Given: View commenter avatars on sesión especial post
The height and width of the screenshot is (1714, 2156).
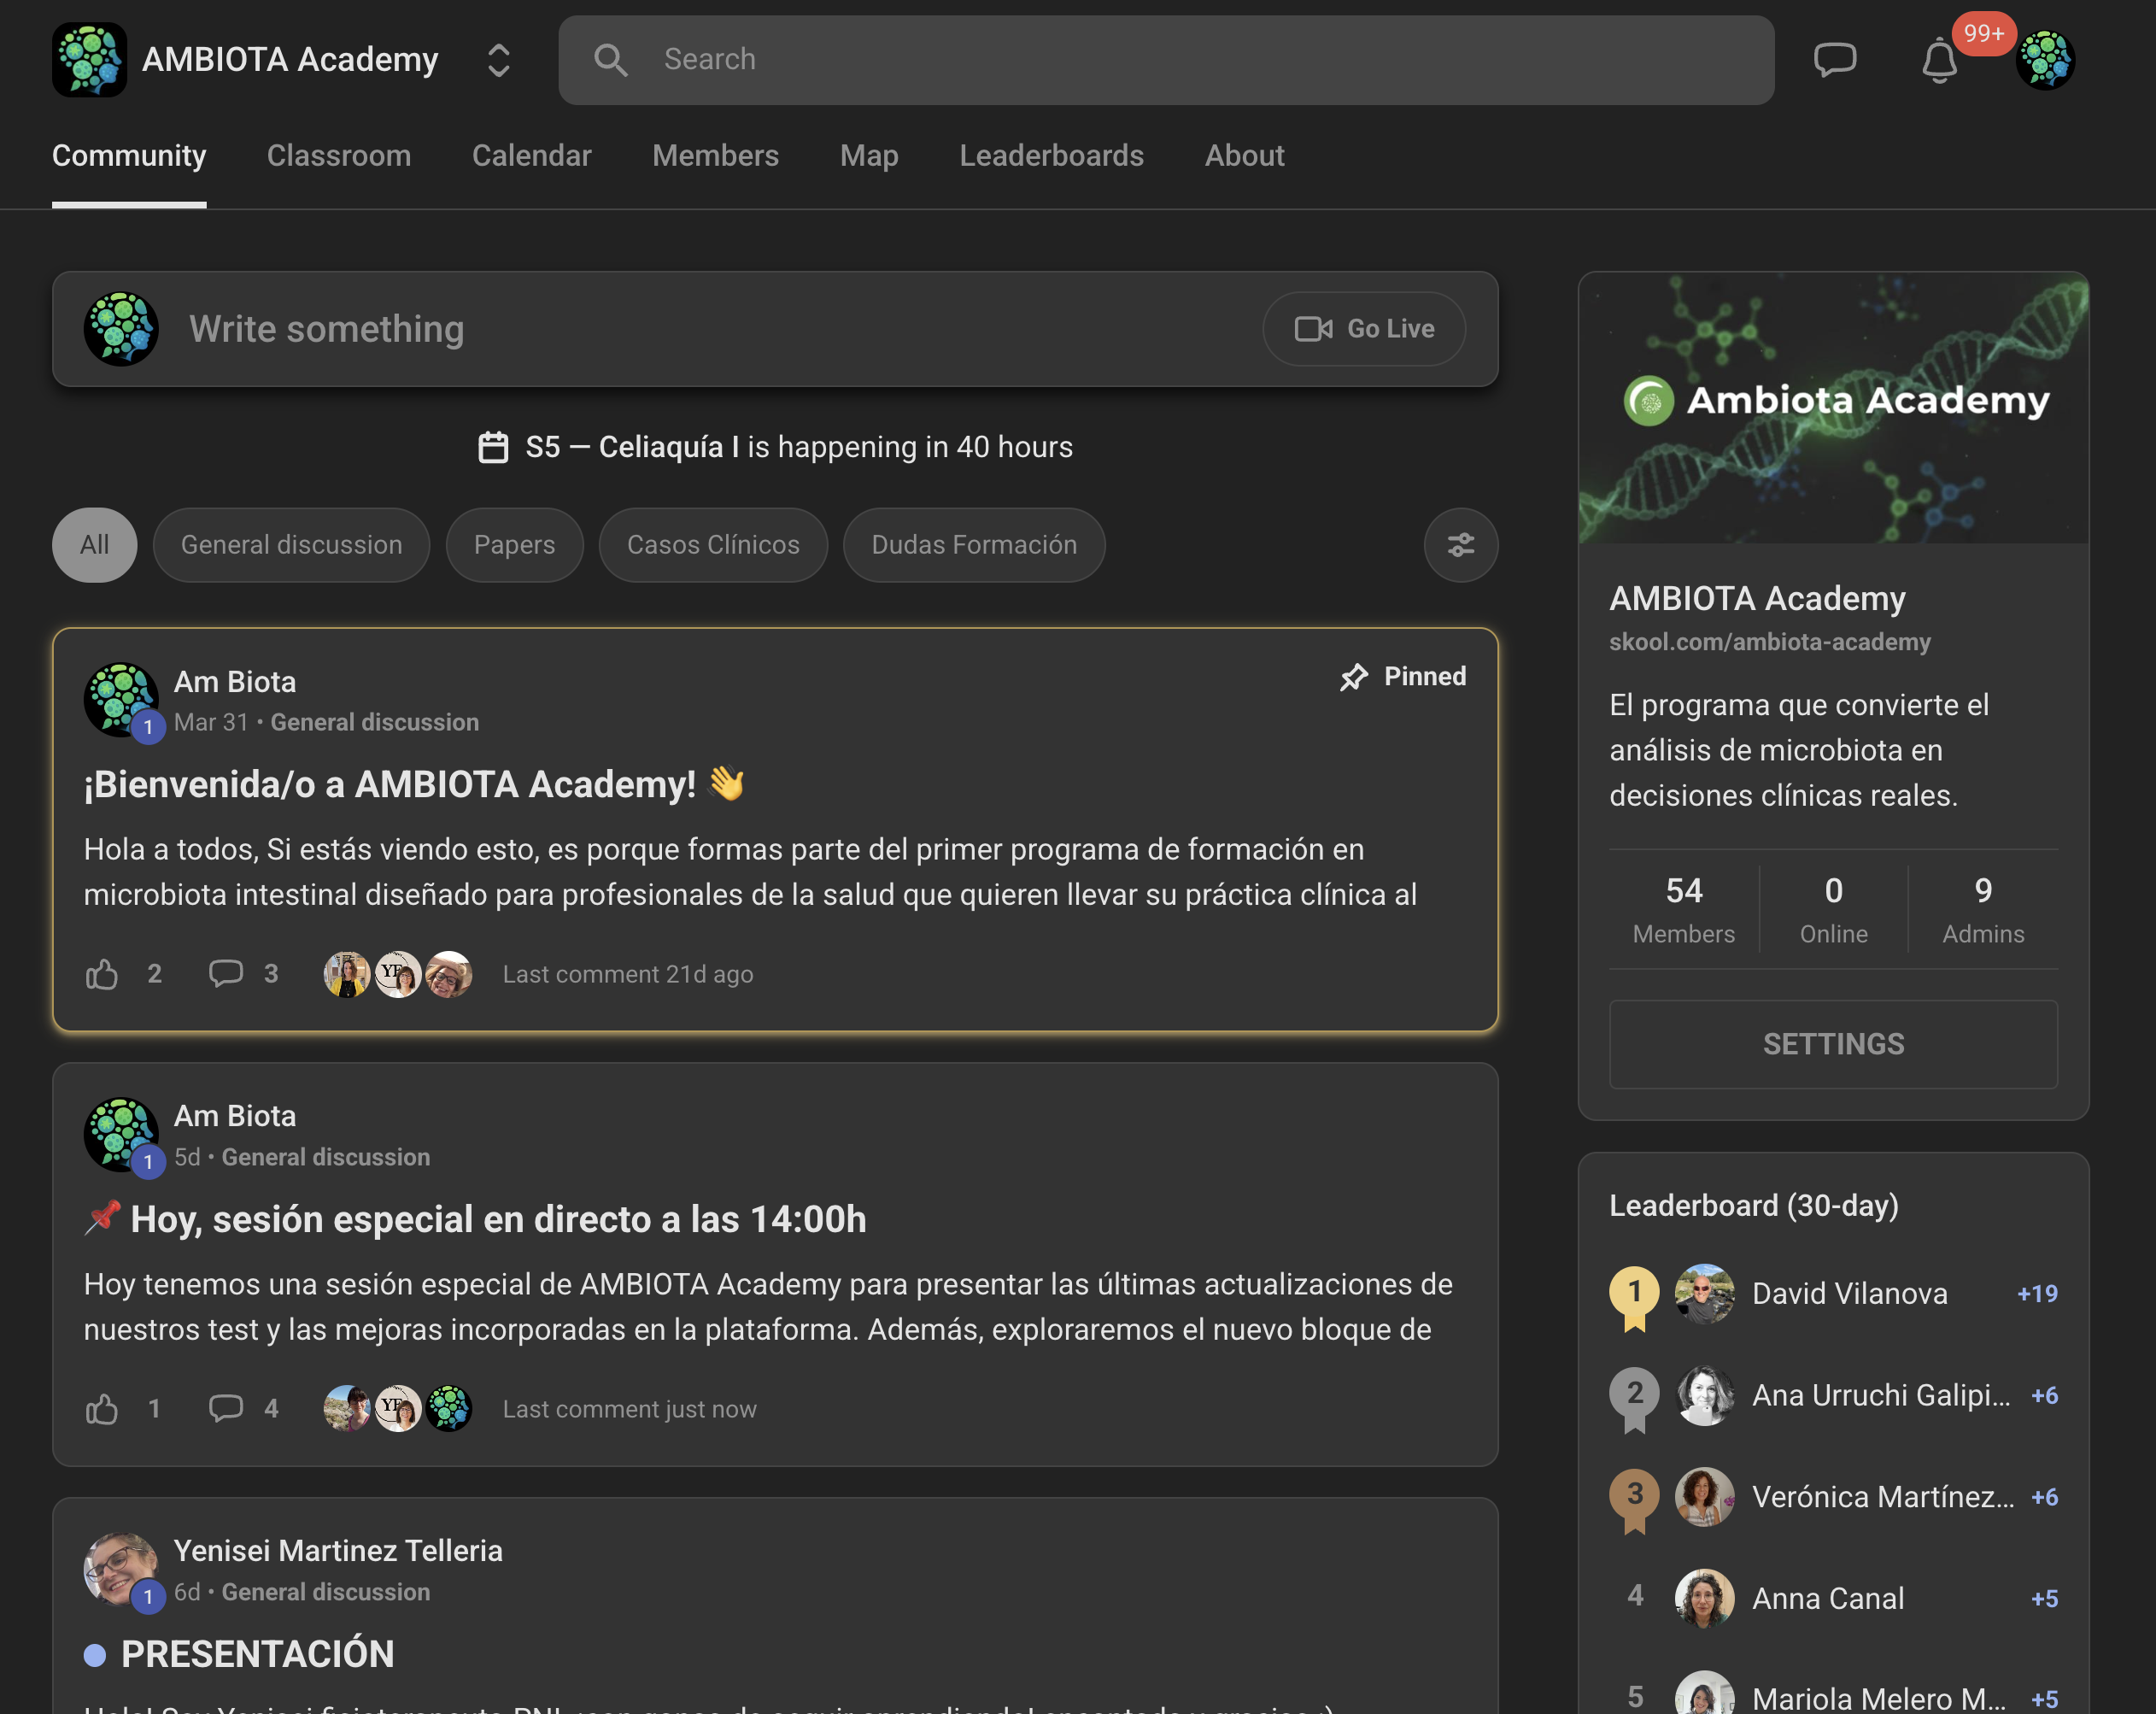Looking at the screenshot, I should [397, 1409].
